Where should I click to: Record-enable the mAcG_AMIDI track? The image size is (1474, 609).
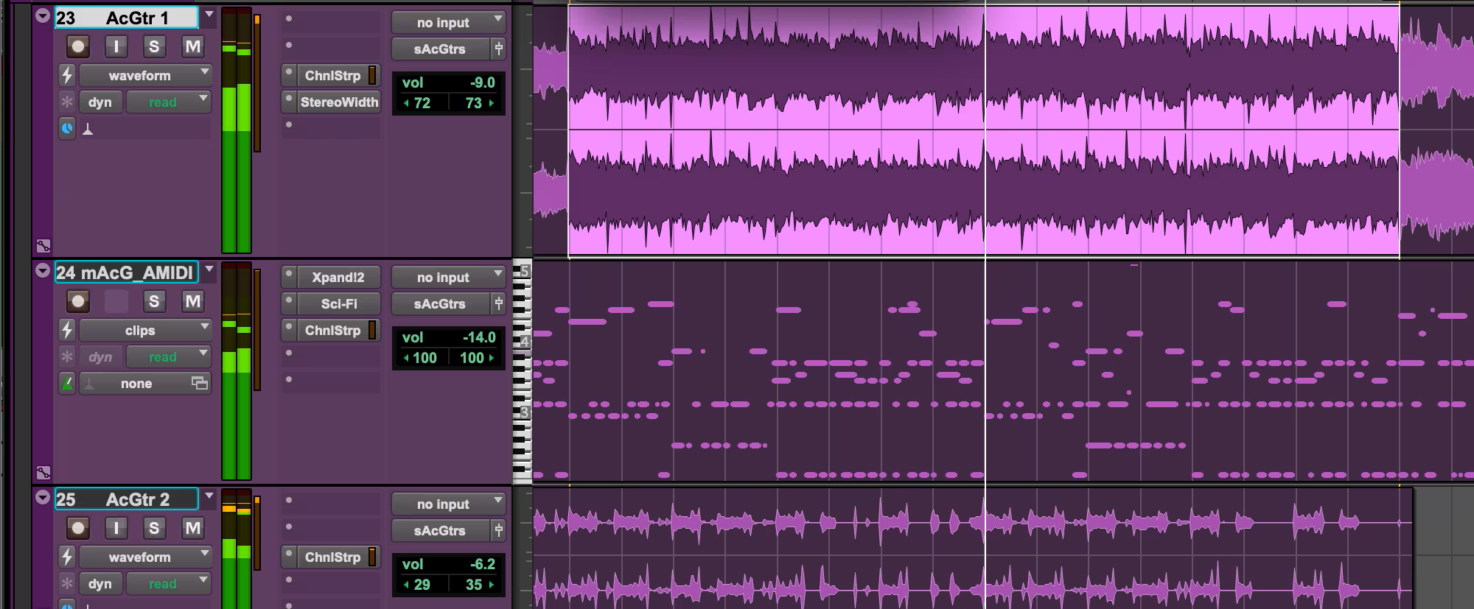click(x=77, y=301)
